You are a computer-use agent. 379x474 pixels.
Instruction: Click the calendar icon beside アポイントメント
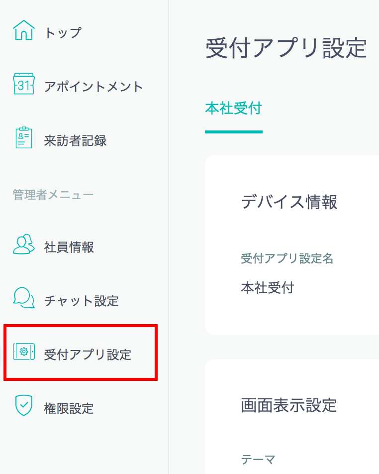(23, 85)
